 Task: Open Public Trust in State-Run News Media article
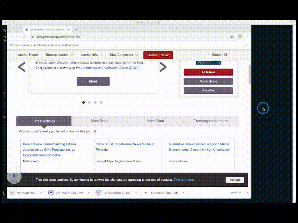[x=125, y=147]
